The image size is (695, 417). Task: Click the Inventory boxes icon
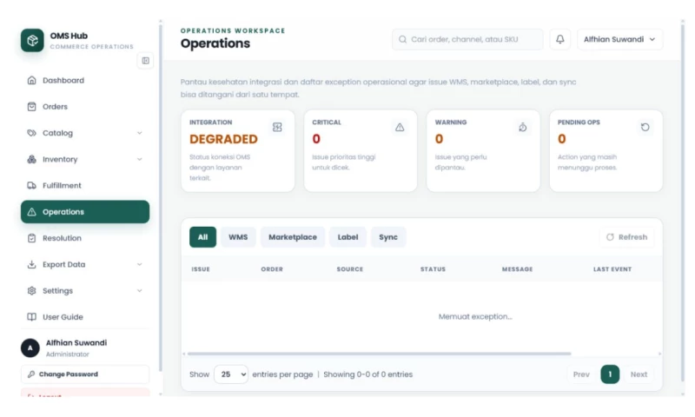click(x=31, y=159)
